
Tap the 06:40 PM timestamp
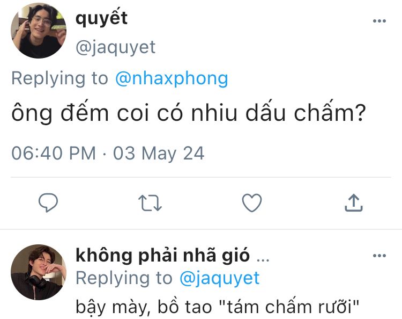click(54, 154)
